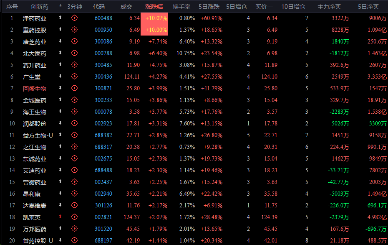Click the marker icon next to 益方生物-U
Screen dimensions: 388x245
[60, 135]
